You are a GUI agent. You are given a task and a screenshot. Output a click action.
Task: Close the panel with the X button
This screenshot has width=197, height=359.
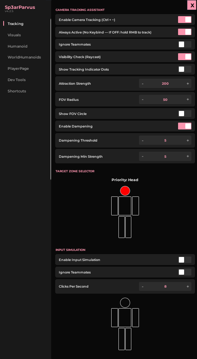(x=192, y=5)
